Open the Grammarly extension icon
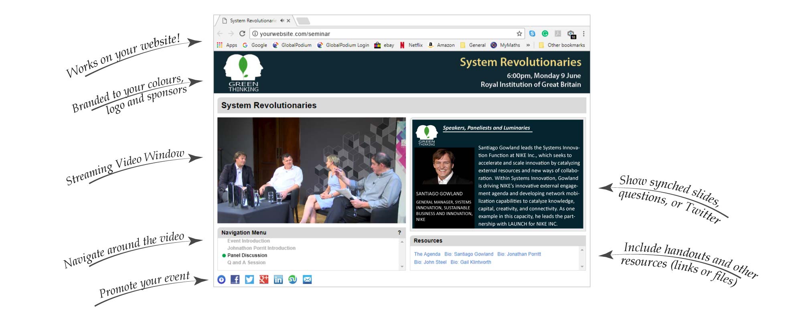Screen dimensions: 802x321 tap(545, 34)
